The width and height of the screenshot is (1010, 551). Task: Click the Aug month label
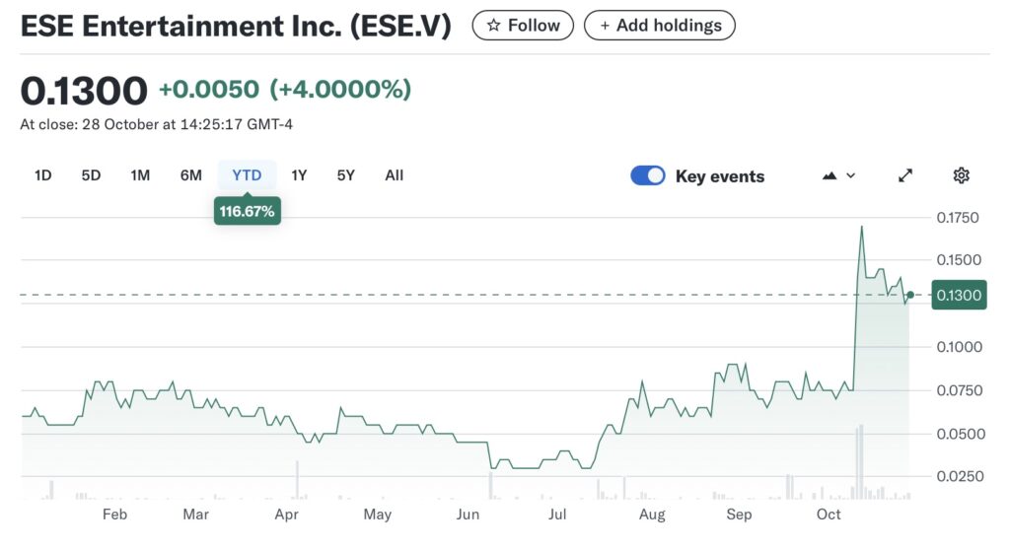(652, 515)
